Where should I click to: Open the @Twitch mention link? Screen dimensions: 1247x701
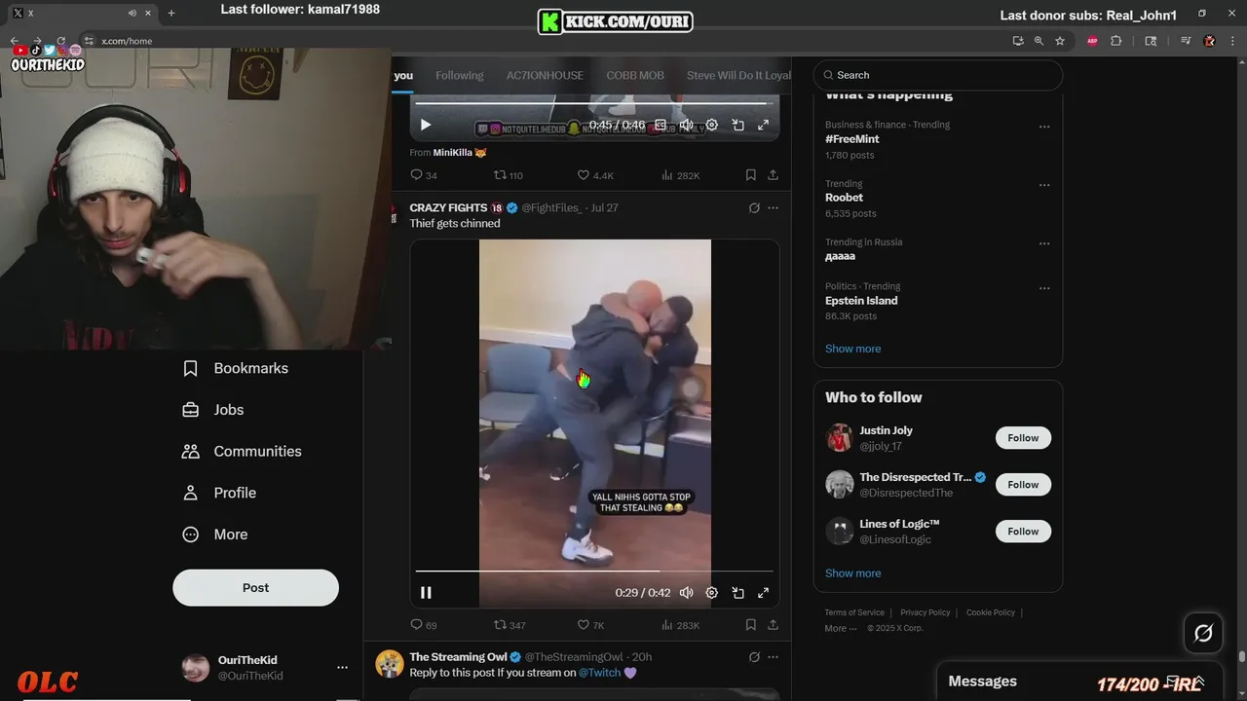(599, 673)
